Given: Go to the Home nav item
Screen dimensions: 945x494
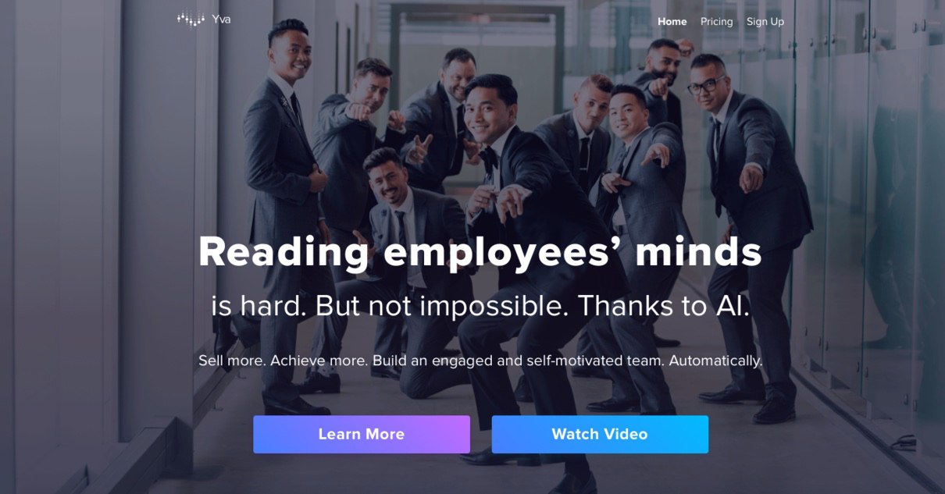Looking at the screenshot, I should (672, 22).
